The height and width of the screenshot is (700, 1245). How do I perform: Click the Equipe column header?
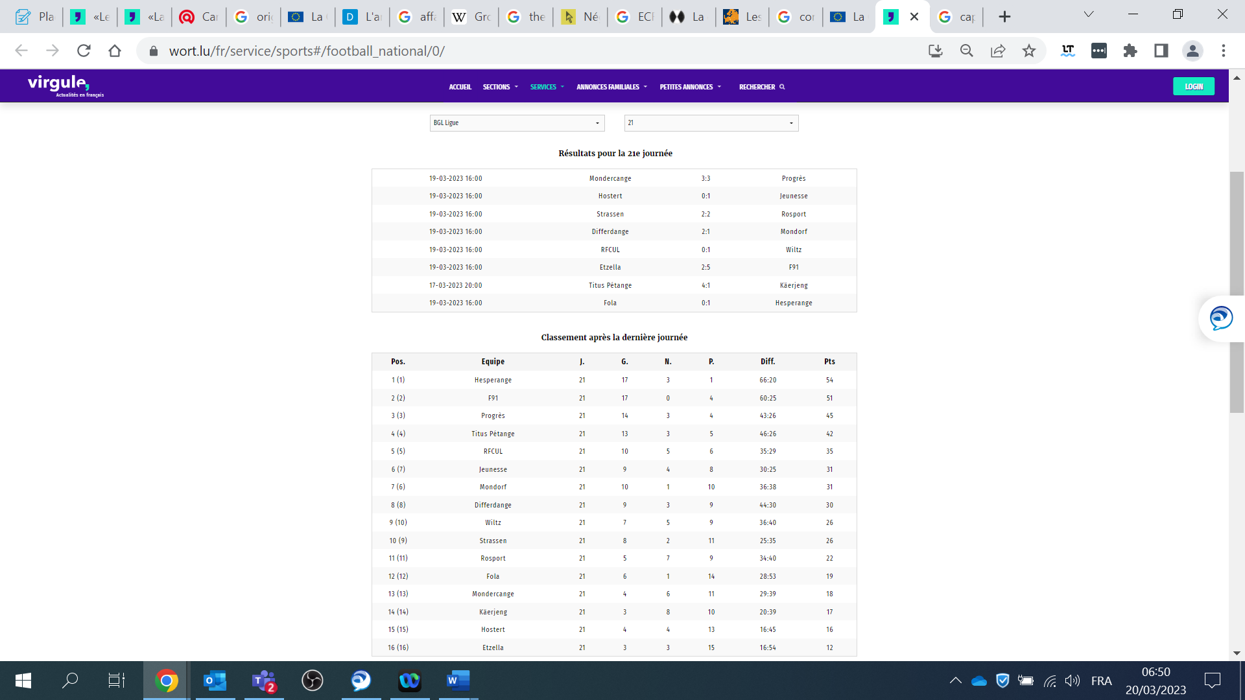coord(493,362)
